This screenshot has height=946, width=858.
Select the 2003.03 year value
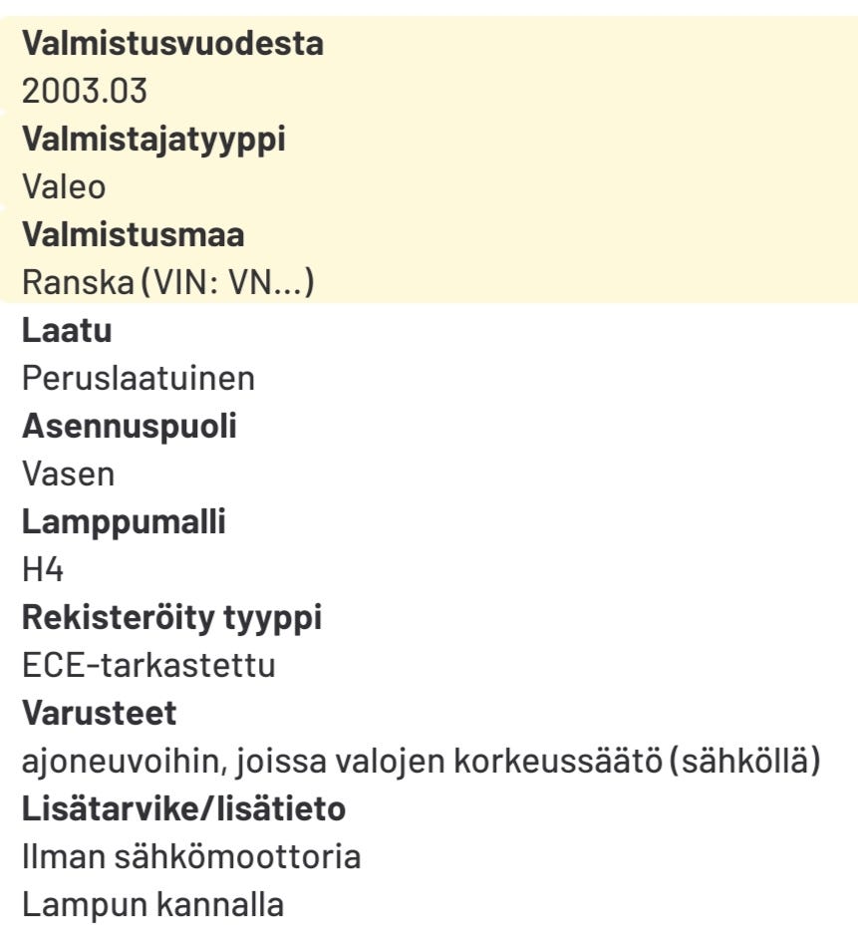85,91
